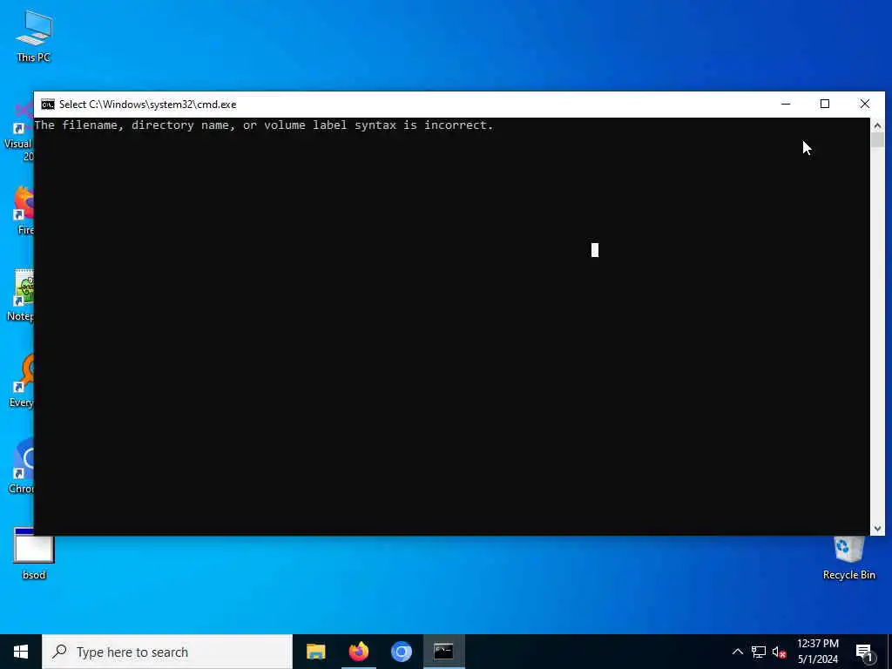Open the Windows Start menu
This screenshot has width=892, height=669.
[21, 652]
